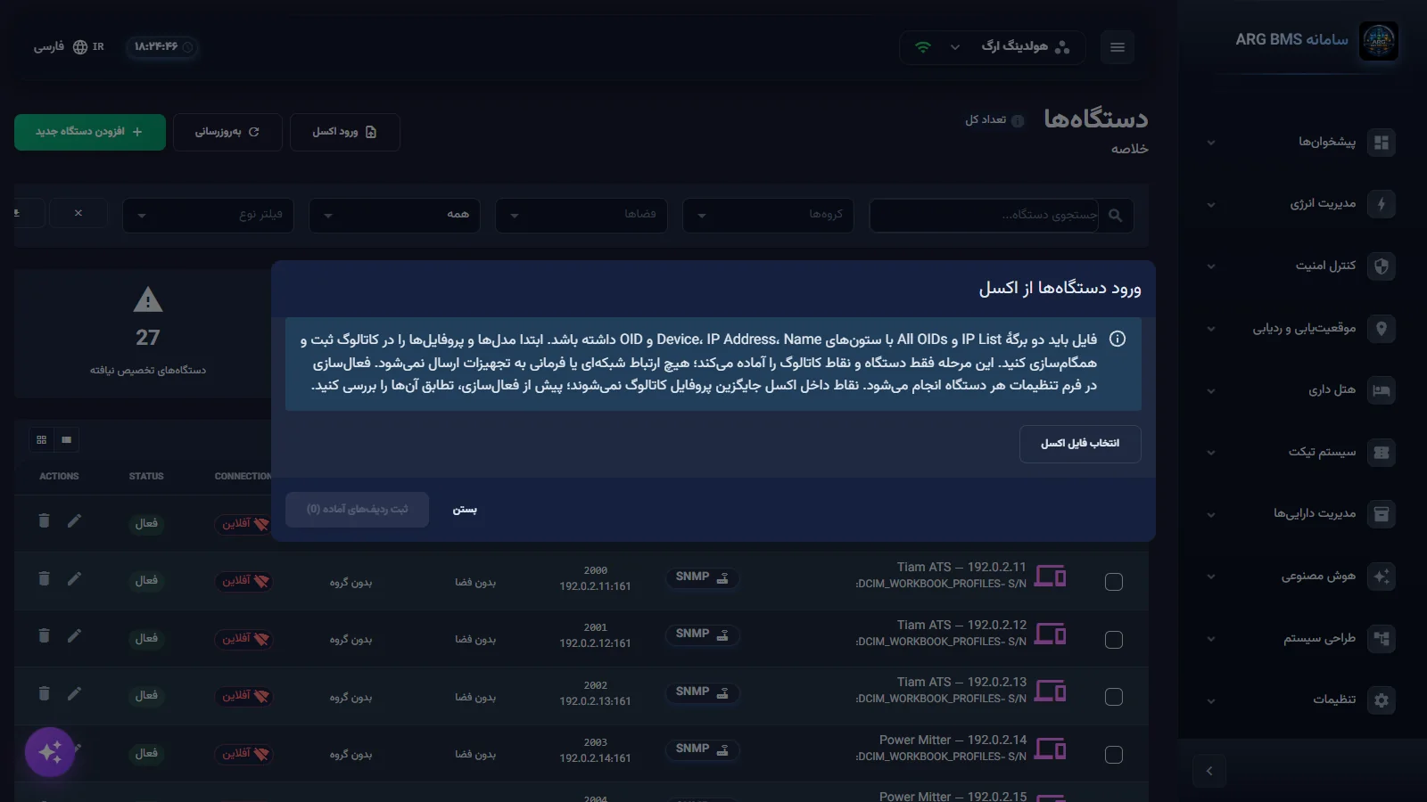Click the Wi-Fi connection status icon
Screen dimensions: 1427x802
coord(923,47)
